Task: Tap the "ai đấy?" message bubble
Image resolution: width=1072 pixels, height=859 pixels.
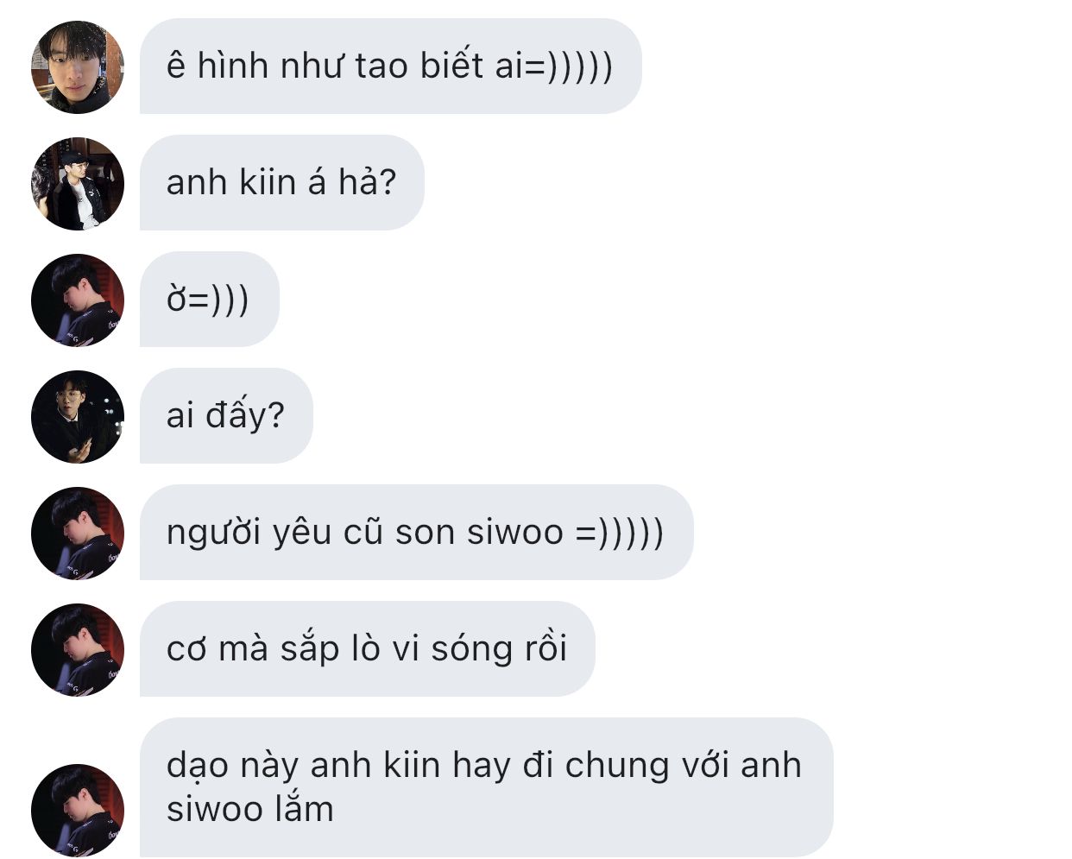Action: point(226,416)
